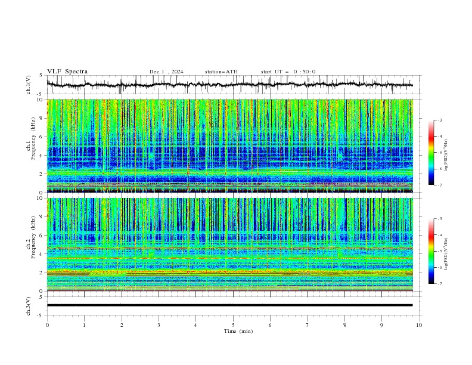
Task: Click the "4" kHz tick of ch.2 axis
Action: (41, 254)
